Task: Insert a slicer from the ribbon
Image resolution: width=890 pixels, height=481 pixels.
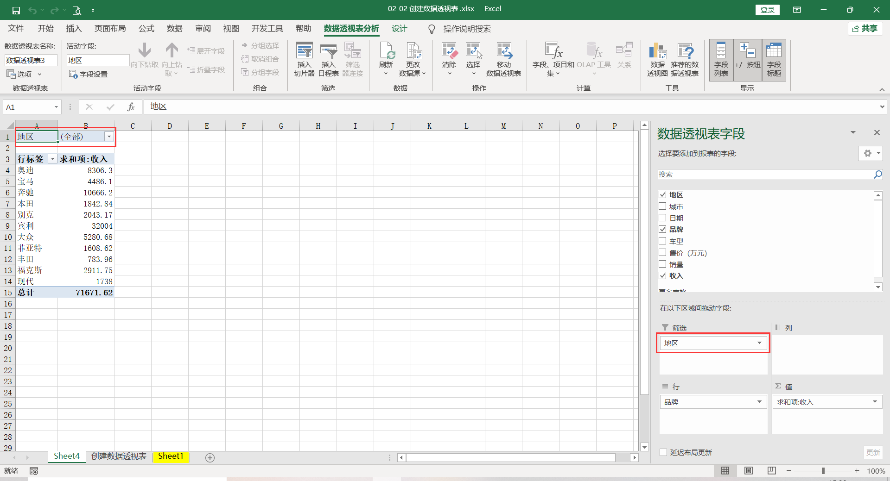Action: coord(304,59)
